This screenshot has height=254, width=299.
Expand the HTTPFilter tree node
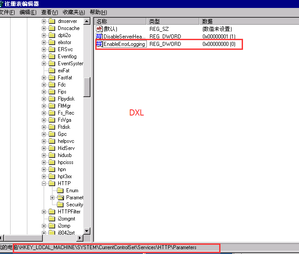point(44,212)
